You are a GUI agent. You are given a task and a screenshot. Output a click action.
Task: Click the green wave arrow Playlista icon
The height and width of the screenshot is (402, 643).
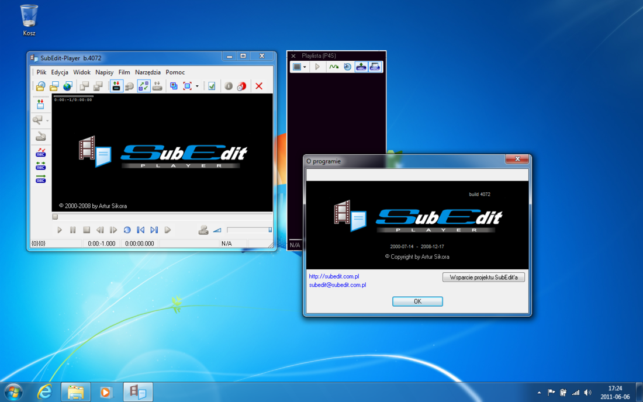point(334,67)
